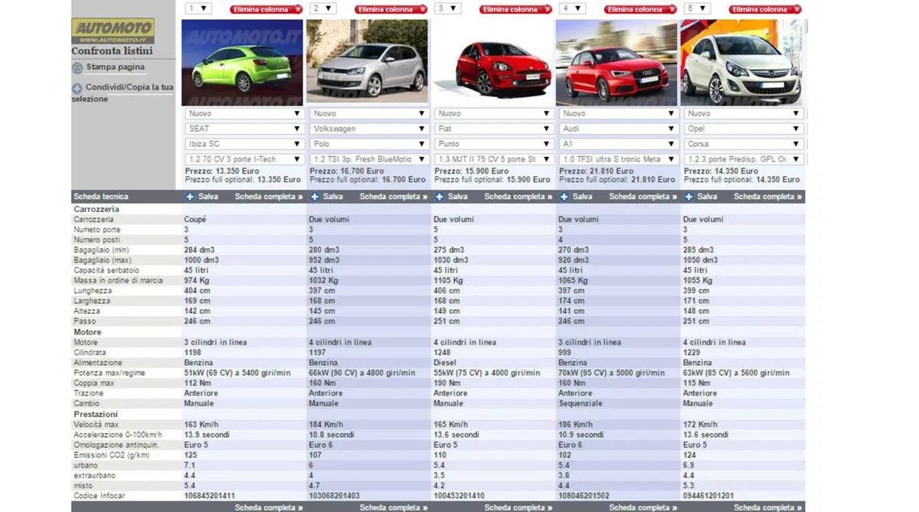Open the Polo model dropdown
Image resolution: width=919 pixels, height=512 pixels.
coord(369,144)
